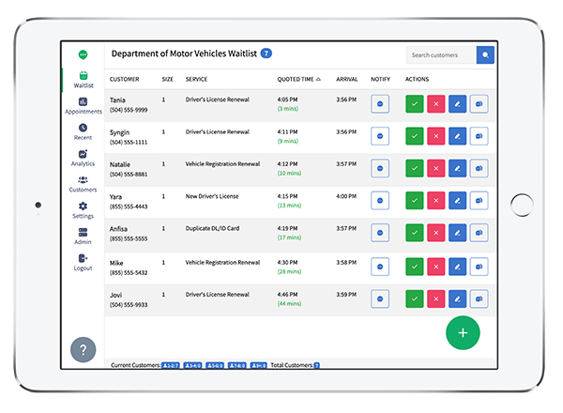
Task: Edit Mike's entry with pencil
Action: 458,267
